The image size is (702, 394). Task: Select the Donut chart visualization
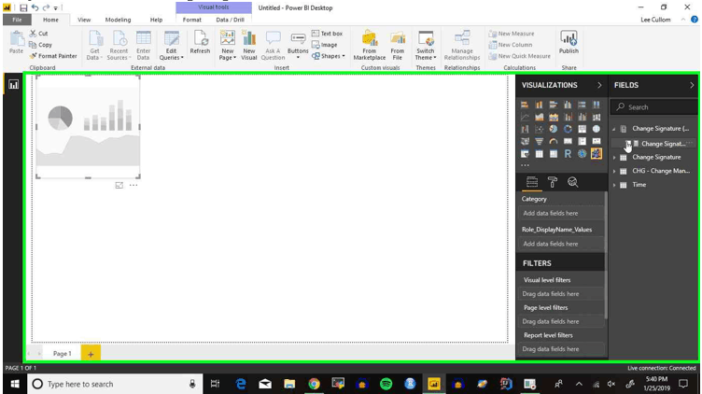pos(568,129)
